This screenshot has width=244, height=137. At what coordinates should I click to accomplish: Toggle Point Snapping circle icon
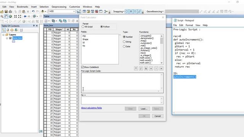point(127,11)
